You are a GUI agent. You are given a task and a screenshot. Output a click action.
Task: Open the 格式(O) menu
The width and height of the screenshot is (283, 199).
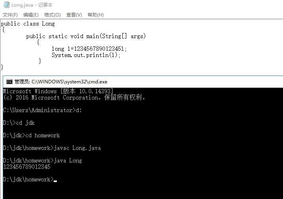tap(52, 15)
